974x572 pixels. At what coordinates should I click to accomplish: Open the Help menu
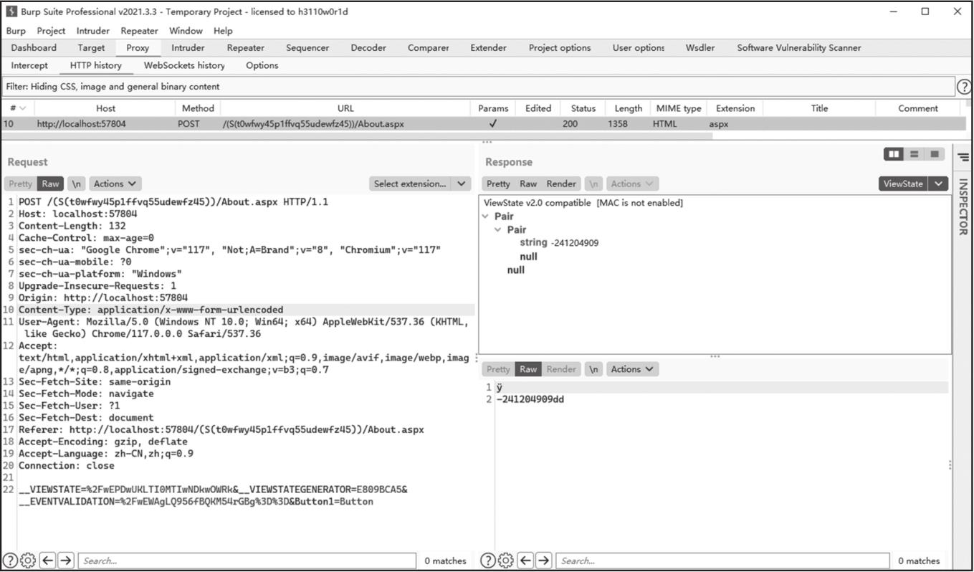pyautogui.click(x=223, y=31)
